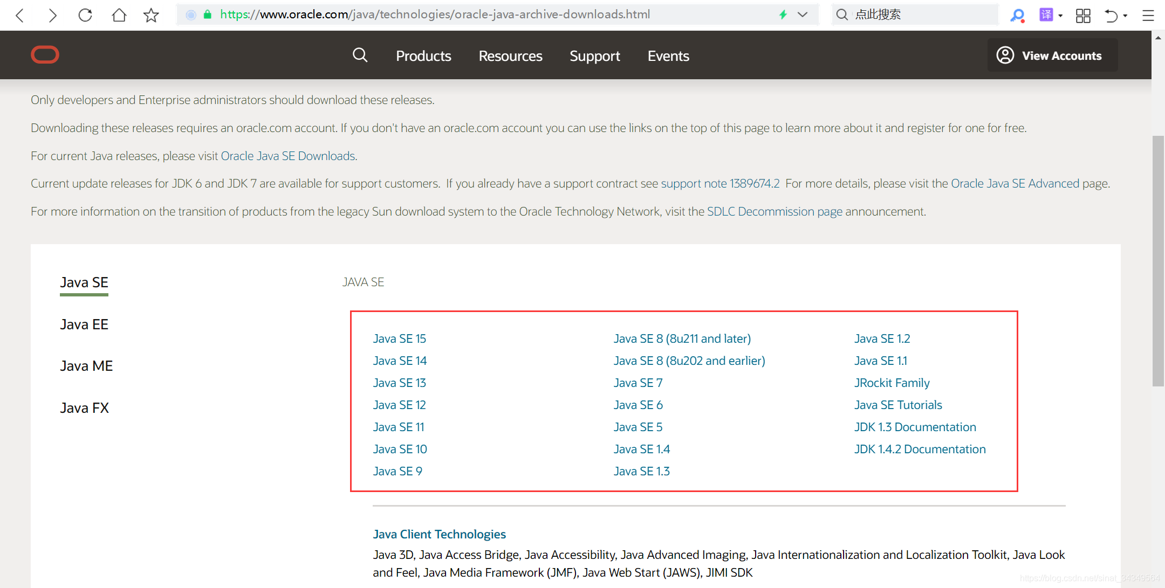Open the Java SE 1.4 link
1165x588 pixels.
coord(642,449)
